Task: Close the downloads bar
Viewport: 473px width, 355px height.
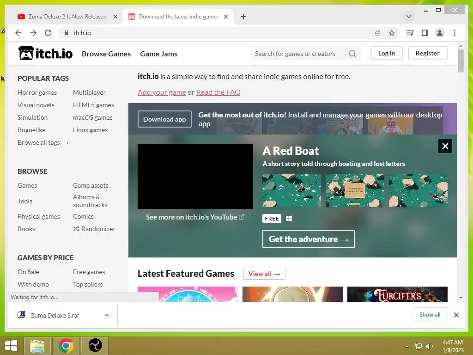Action: pos(456,315)
